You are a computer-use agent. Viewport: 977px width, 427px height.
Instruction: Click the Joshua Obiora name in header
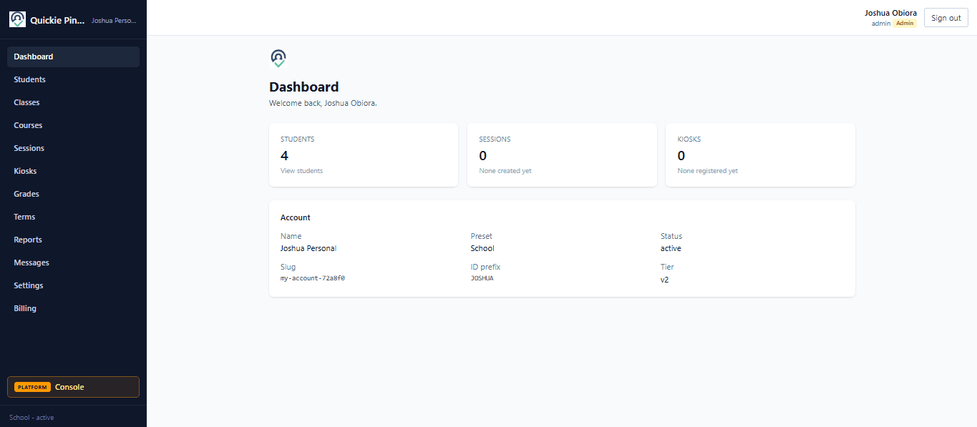890,13
